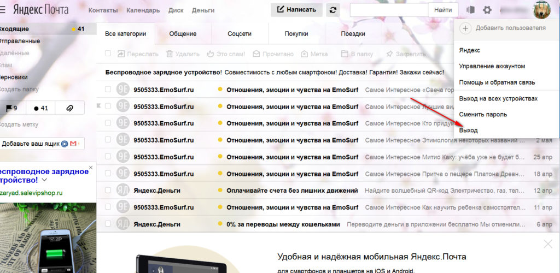Screen dimensions: 560x273
Task: Check the message about Свеча гор
Action: point(108,90)
